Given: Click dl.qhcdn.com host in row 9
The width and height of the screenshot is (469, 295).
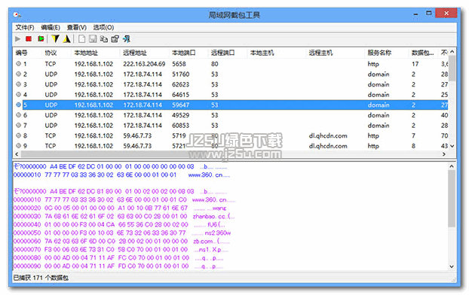Looking at the screenshot, I should (x=328, y=146).
